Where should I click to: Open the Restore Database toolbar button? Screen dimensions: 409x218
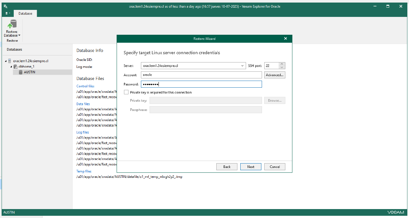point(12,29)
